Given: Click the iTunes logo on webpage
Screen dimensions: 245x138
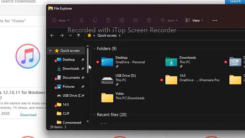Looking at the screenshot, I should pos(28,56).
